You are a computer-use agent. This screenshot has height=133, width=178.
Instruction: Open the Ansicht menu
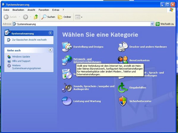pyautogui.click(x=31, y=10)
